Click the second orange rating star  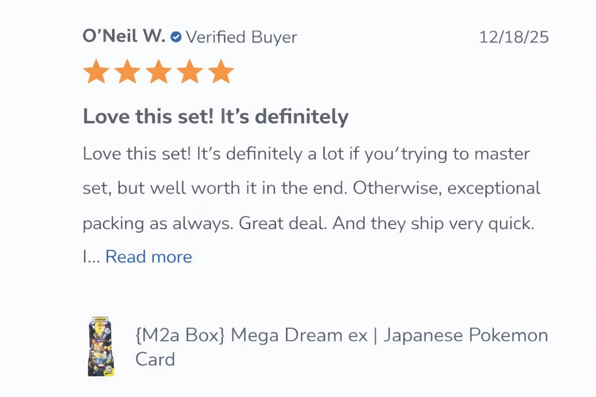pos(127,72)
